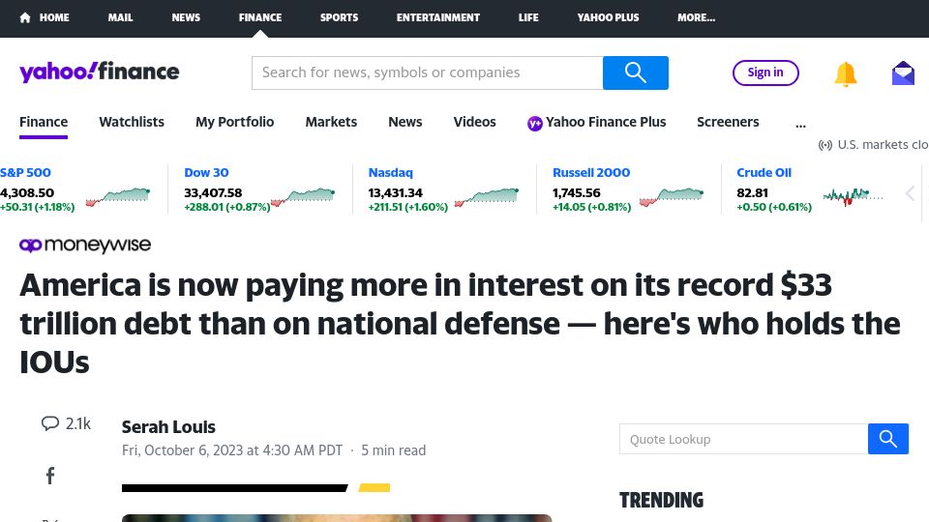Click the Crude Oil mini chart
Image resolution: width=929 pixels, height=522 pixels.
pos(854,196)
